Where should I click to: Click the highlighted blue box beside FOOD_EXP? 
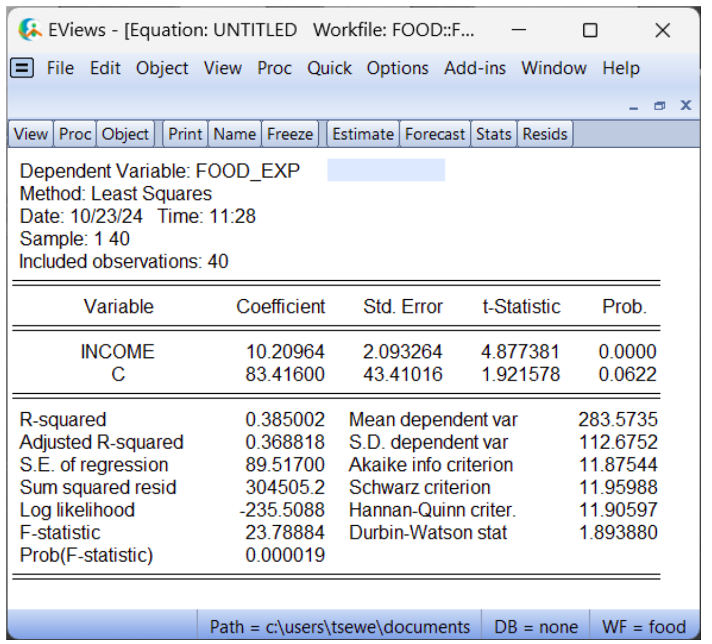click(x=386, y=170)
